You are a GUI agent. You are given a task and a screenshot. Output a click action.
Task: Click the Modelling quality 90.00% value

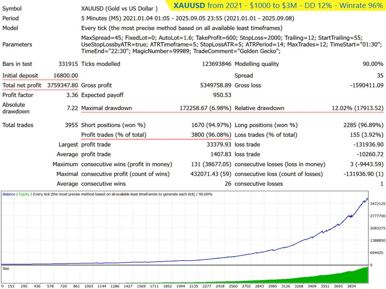click(373, 64)
